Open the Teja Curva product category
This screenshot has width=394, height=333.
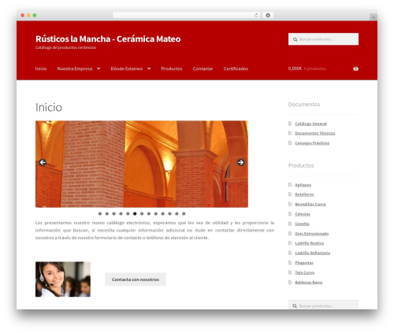[304, 272]
